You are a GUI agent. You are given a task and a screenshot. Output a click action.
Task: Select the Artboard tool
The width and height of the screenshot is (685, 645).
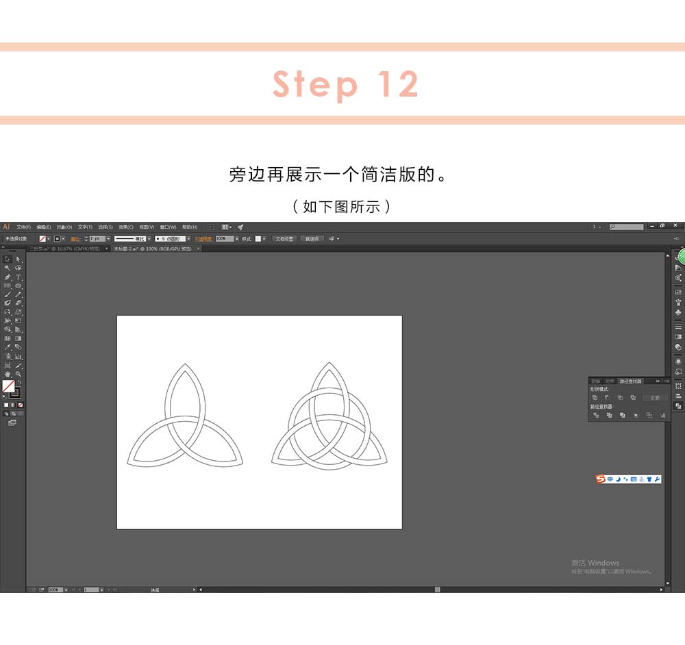[x=8, y=365]
